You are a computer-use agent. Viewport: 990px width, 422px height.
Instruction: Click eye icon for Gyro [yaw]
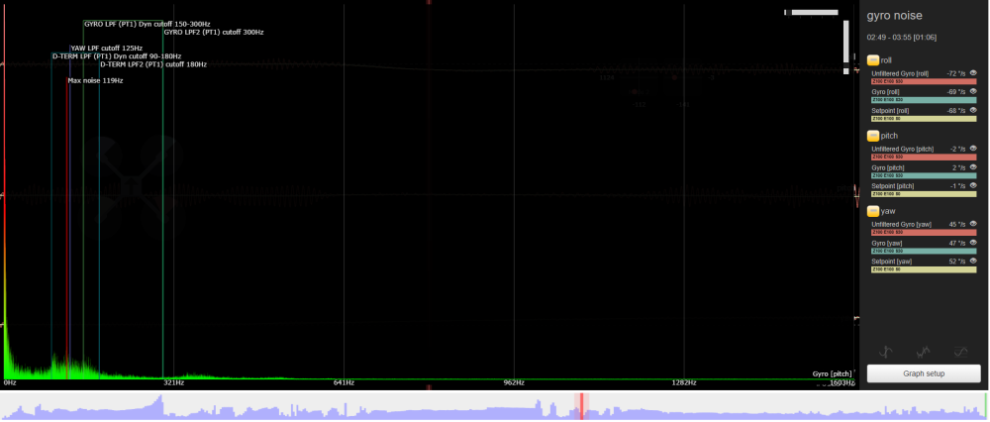click(973, 242)
